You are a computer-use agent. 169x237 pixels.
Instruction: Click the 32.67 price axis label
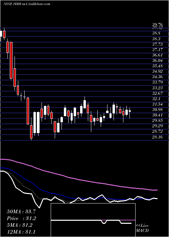pyautogui.click(x=158, y=93)
